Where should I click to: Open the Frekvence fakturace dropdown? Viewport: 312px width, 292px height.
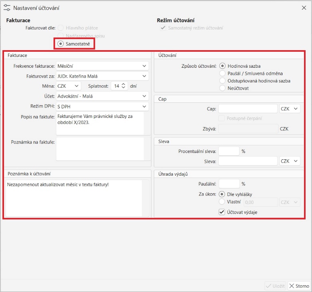(102, 66)
